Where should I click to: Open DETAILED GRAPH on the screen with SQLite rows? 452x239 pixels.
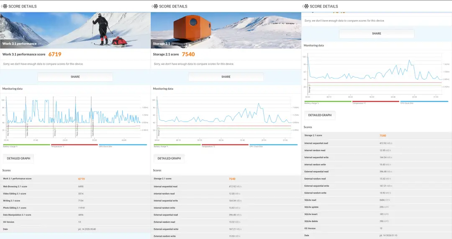point(320,115)
